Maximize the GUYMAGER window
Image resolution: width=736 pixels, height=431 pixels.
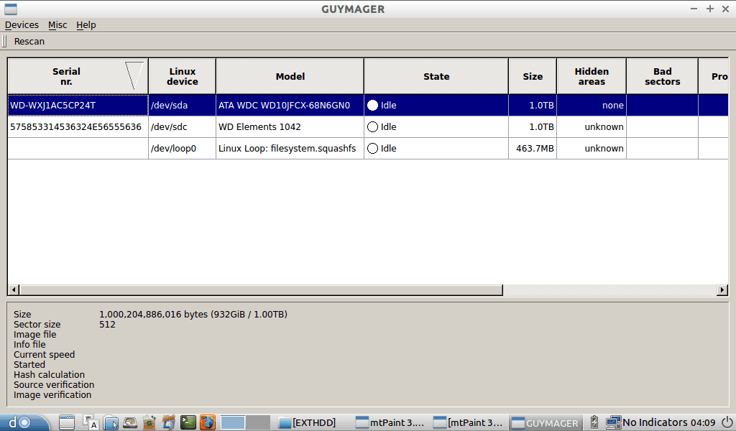(709, 9)
